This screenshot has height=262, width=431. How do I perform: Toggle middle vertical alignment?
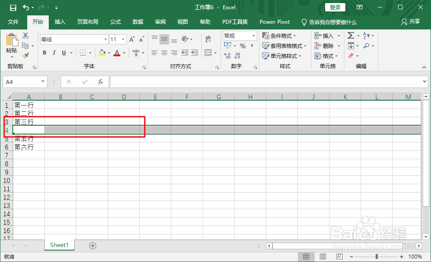pos(164,39)
